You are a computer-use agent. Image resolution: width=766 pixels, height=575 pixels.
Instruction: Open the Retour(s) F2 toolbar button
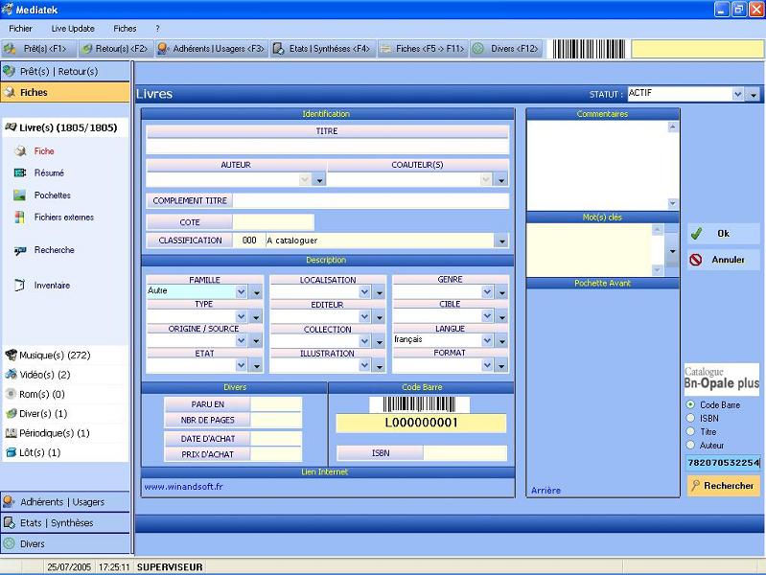[x=116, y=49]
